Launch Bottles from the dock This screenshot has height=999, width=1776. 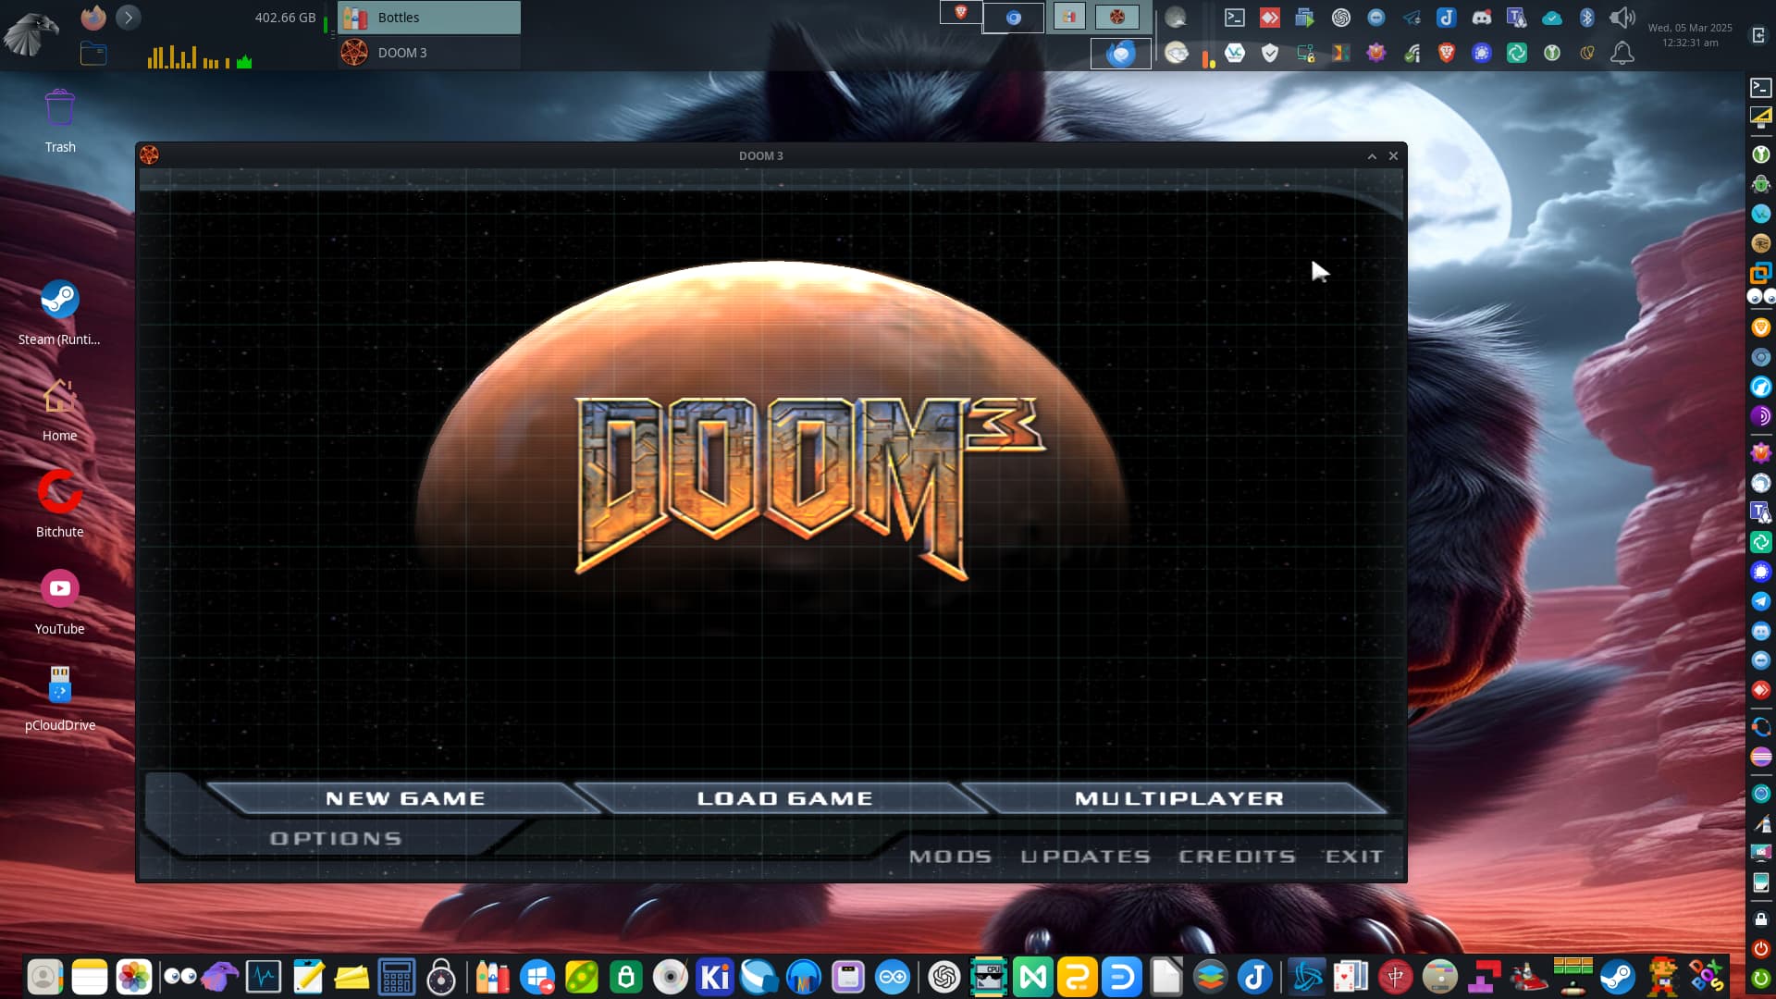(493, 977)
